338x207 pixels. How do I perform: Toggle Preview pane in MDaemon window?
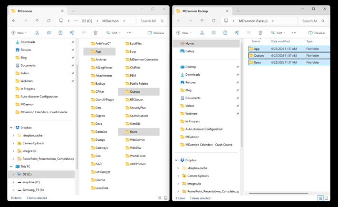click(x=156, y=33)
